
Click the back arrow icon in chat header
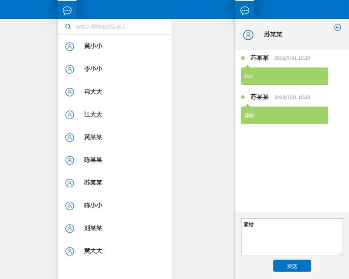pyautogui.click(x=338, y=28)
